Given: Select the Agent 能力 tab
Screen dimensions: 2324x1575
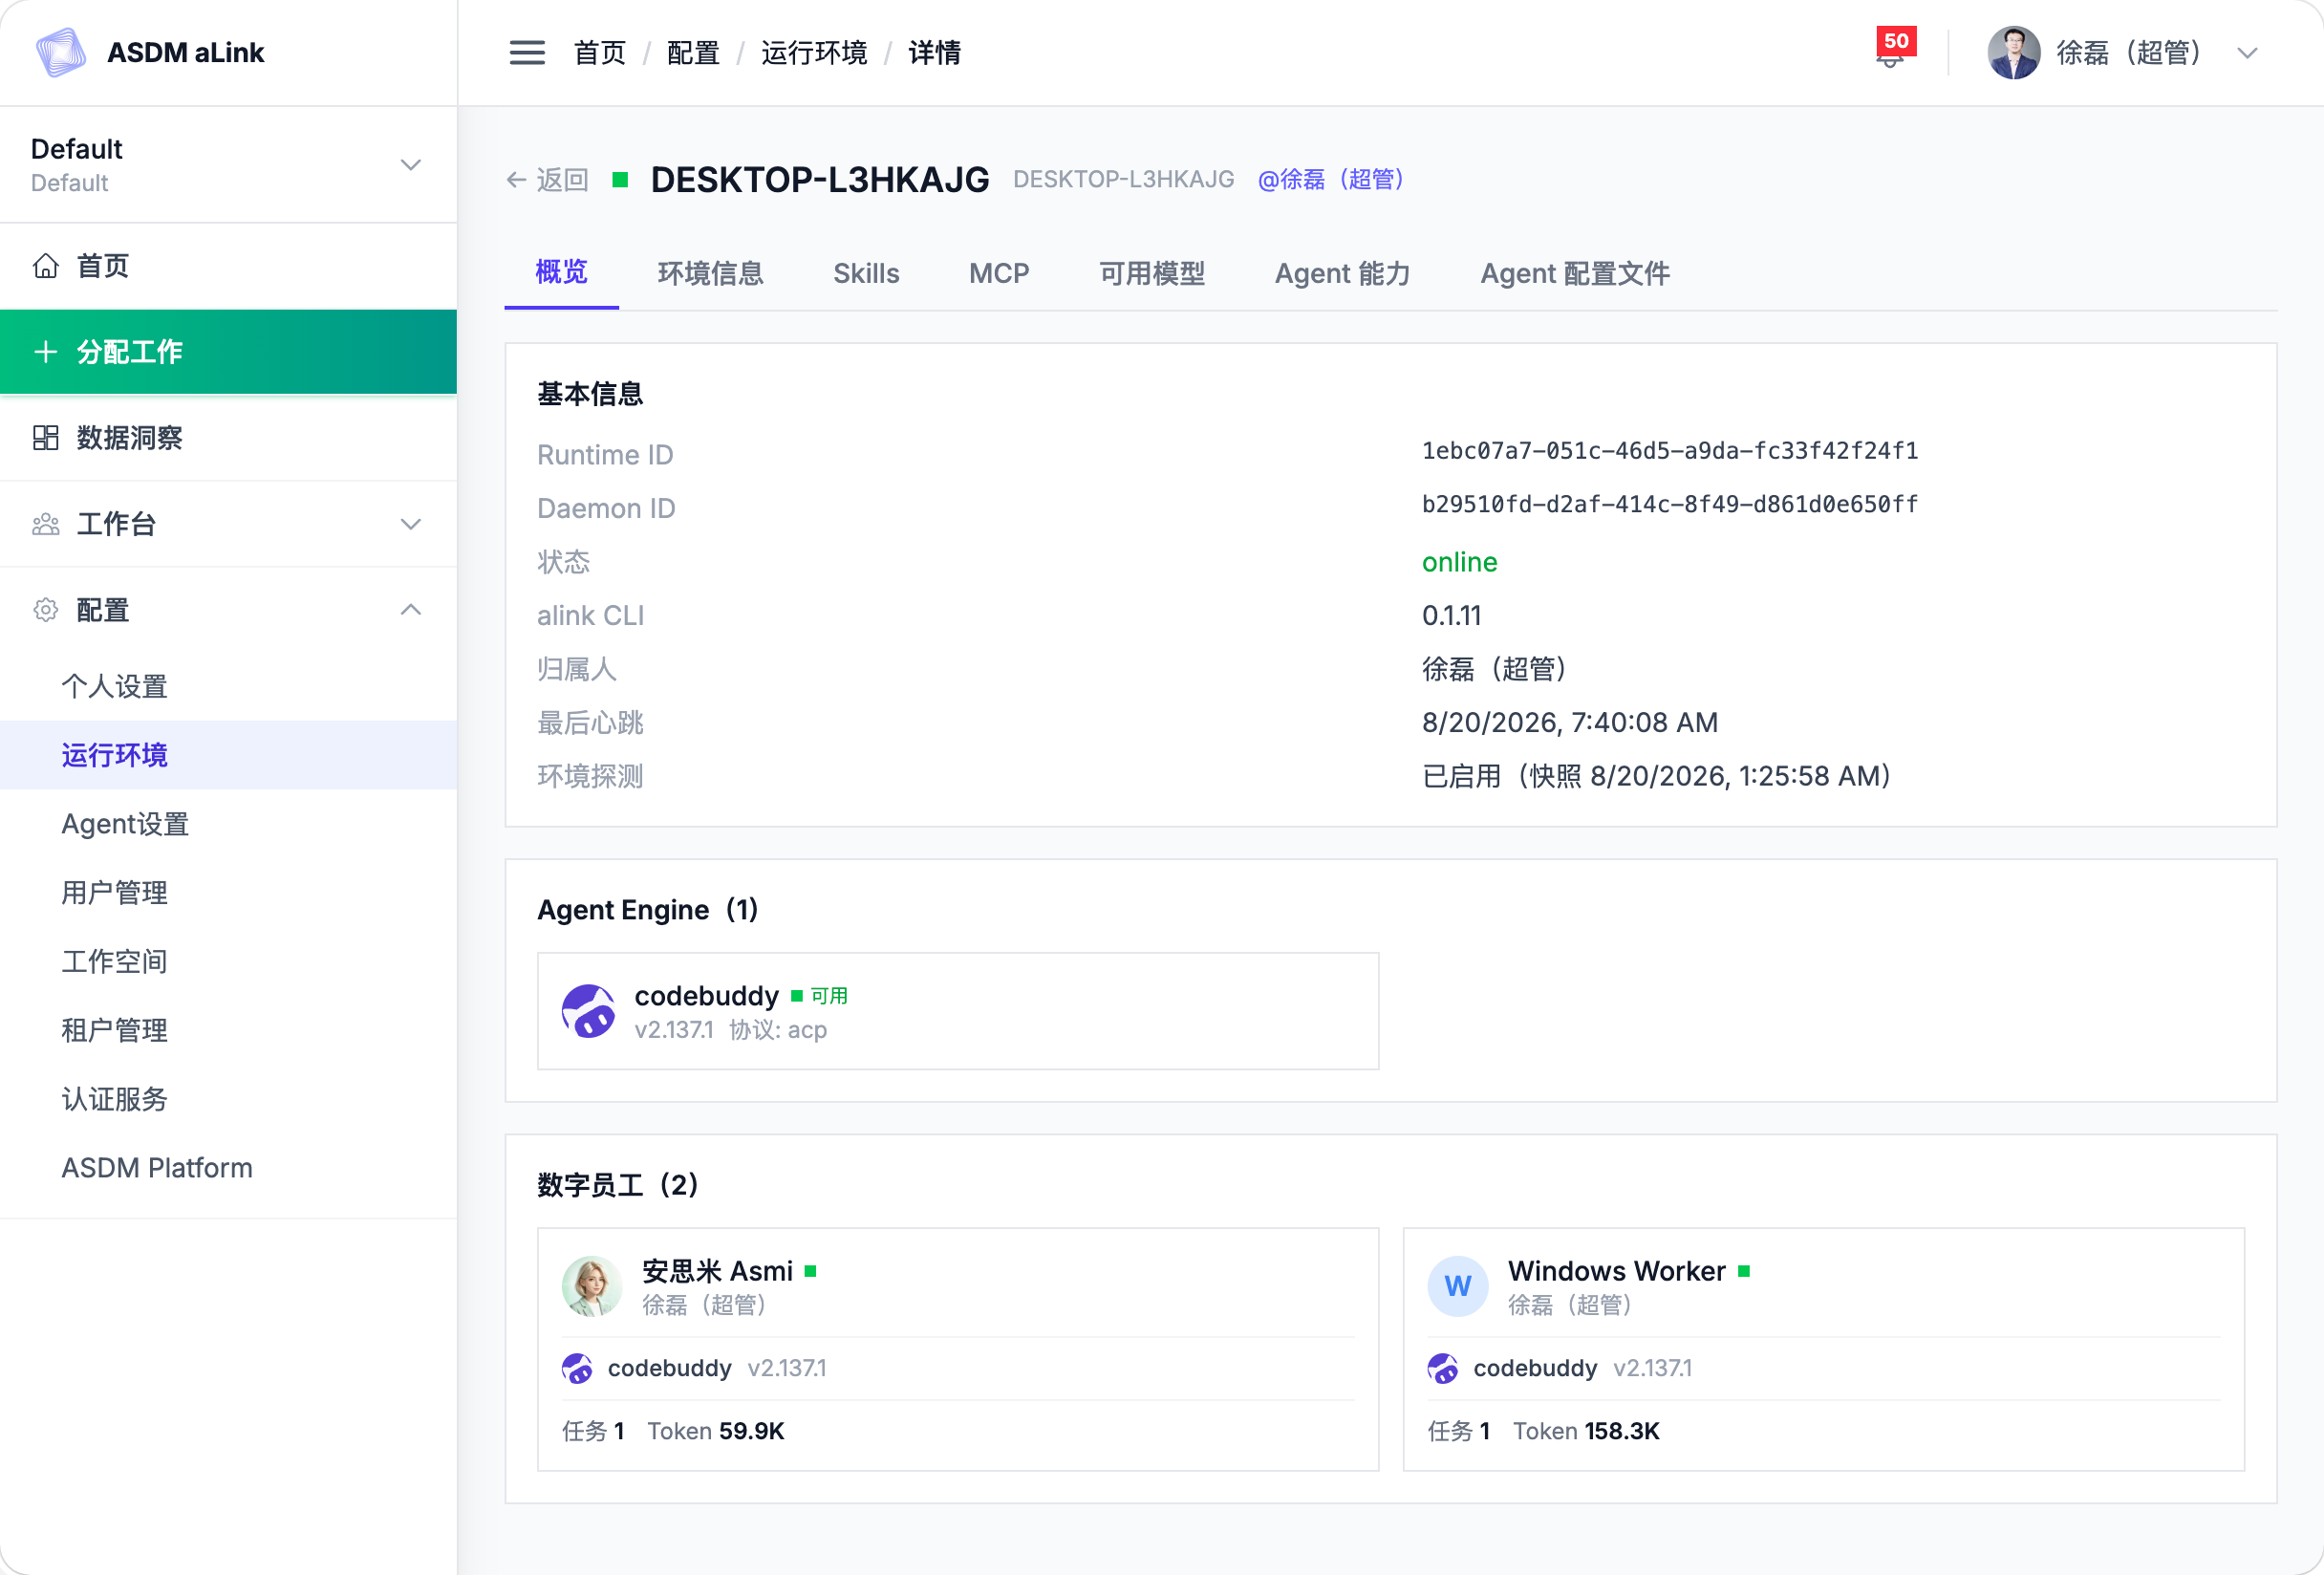Looking at the screenshot, I should pos(1342,273).
